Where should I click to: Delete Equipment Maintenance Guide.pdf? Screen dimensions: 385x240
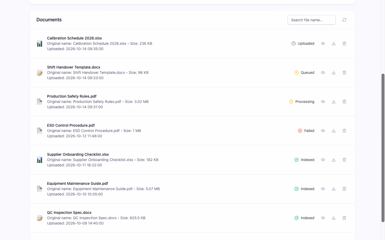(x=344, y=189)
